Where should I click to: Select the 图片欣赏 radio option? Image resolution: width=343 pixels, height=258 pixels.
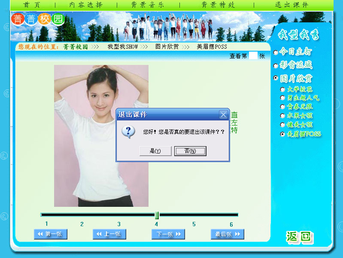coord(276,78)
